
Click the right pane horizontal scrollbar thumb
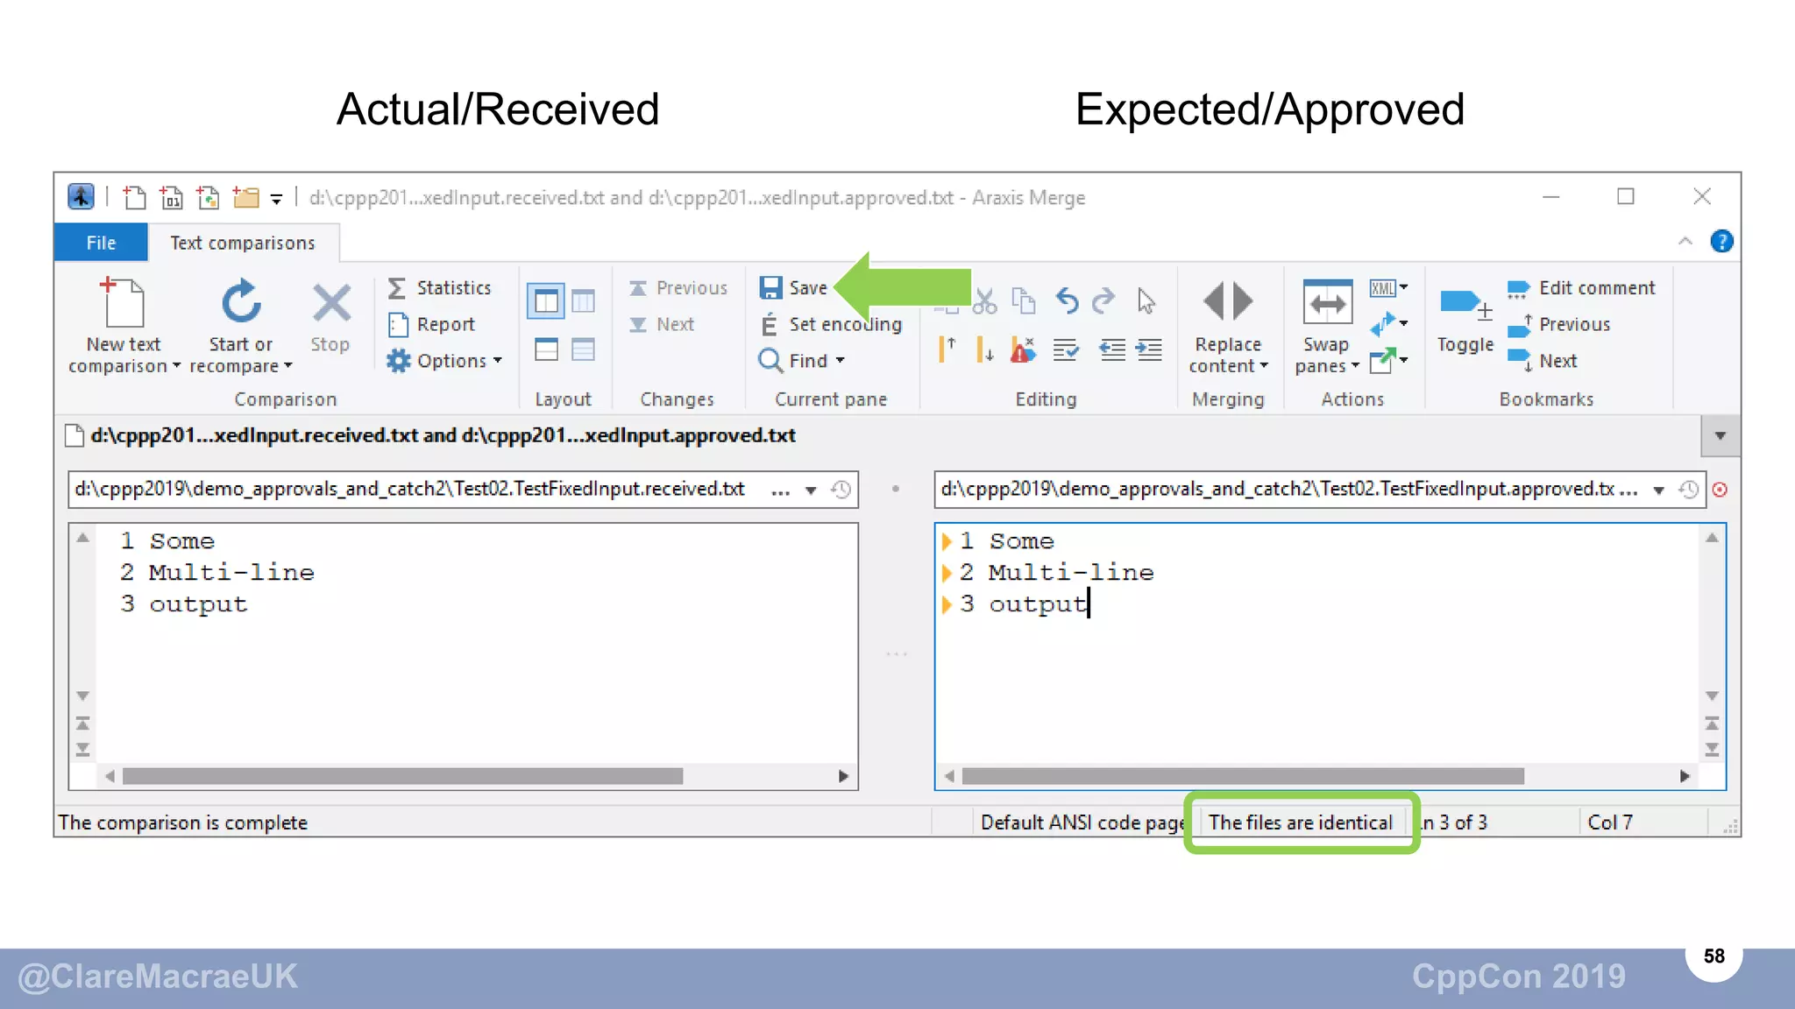click(1243, 776)
